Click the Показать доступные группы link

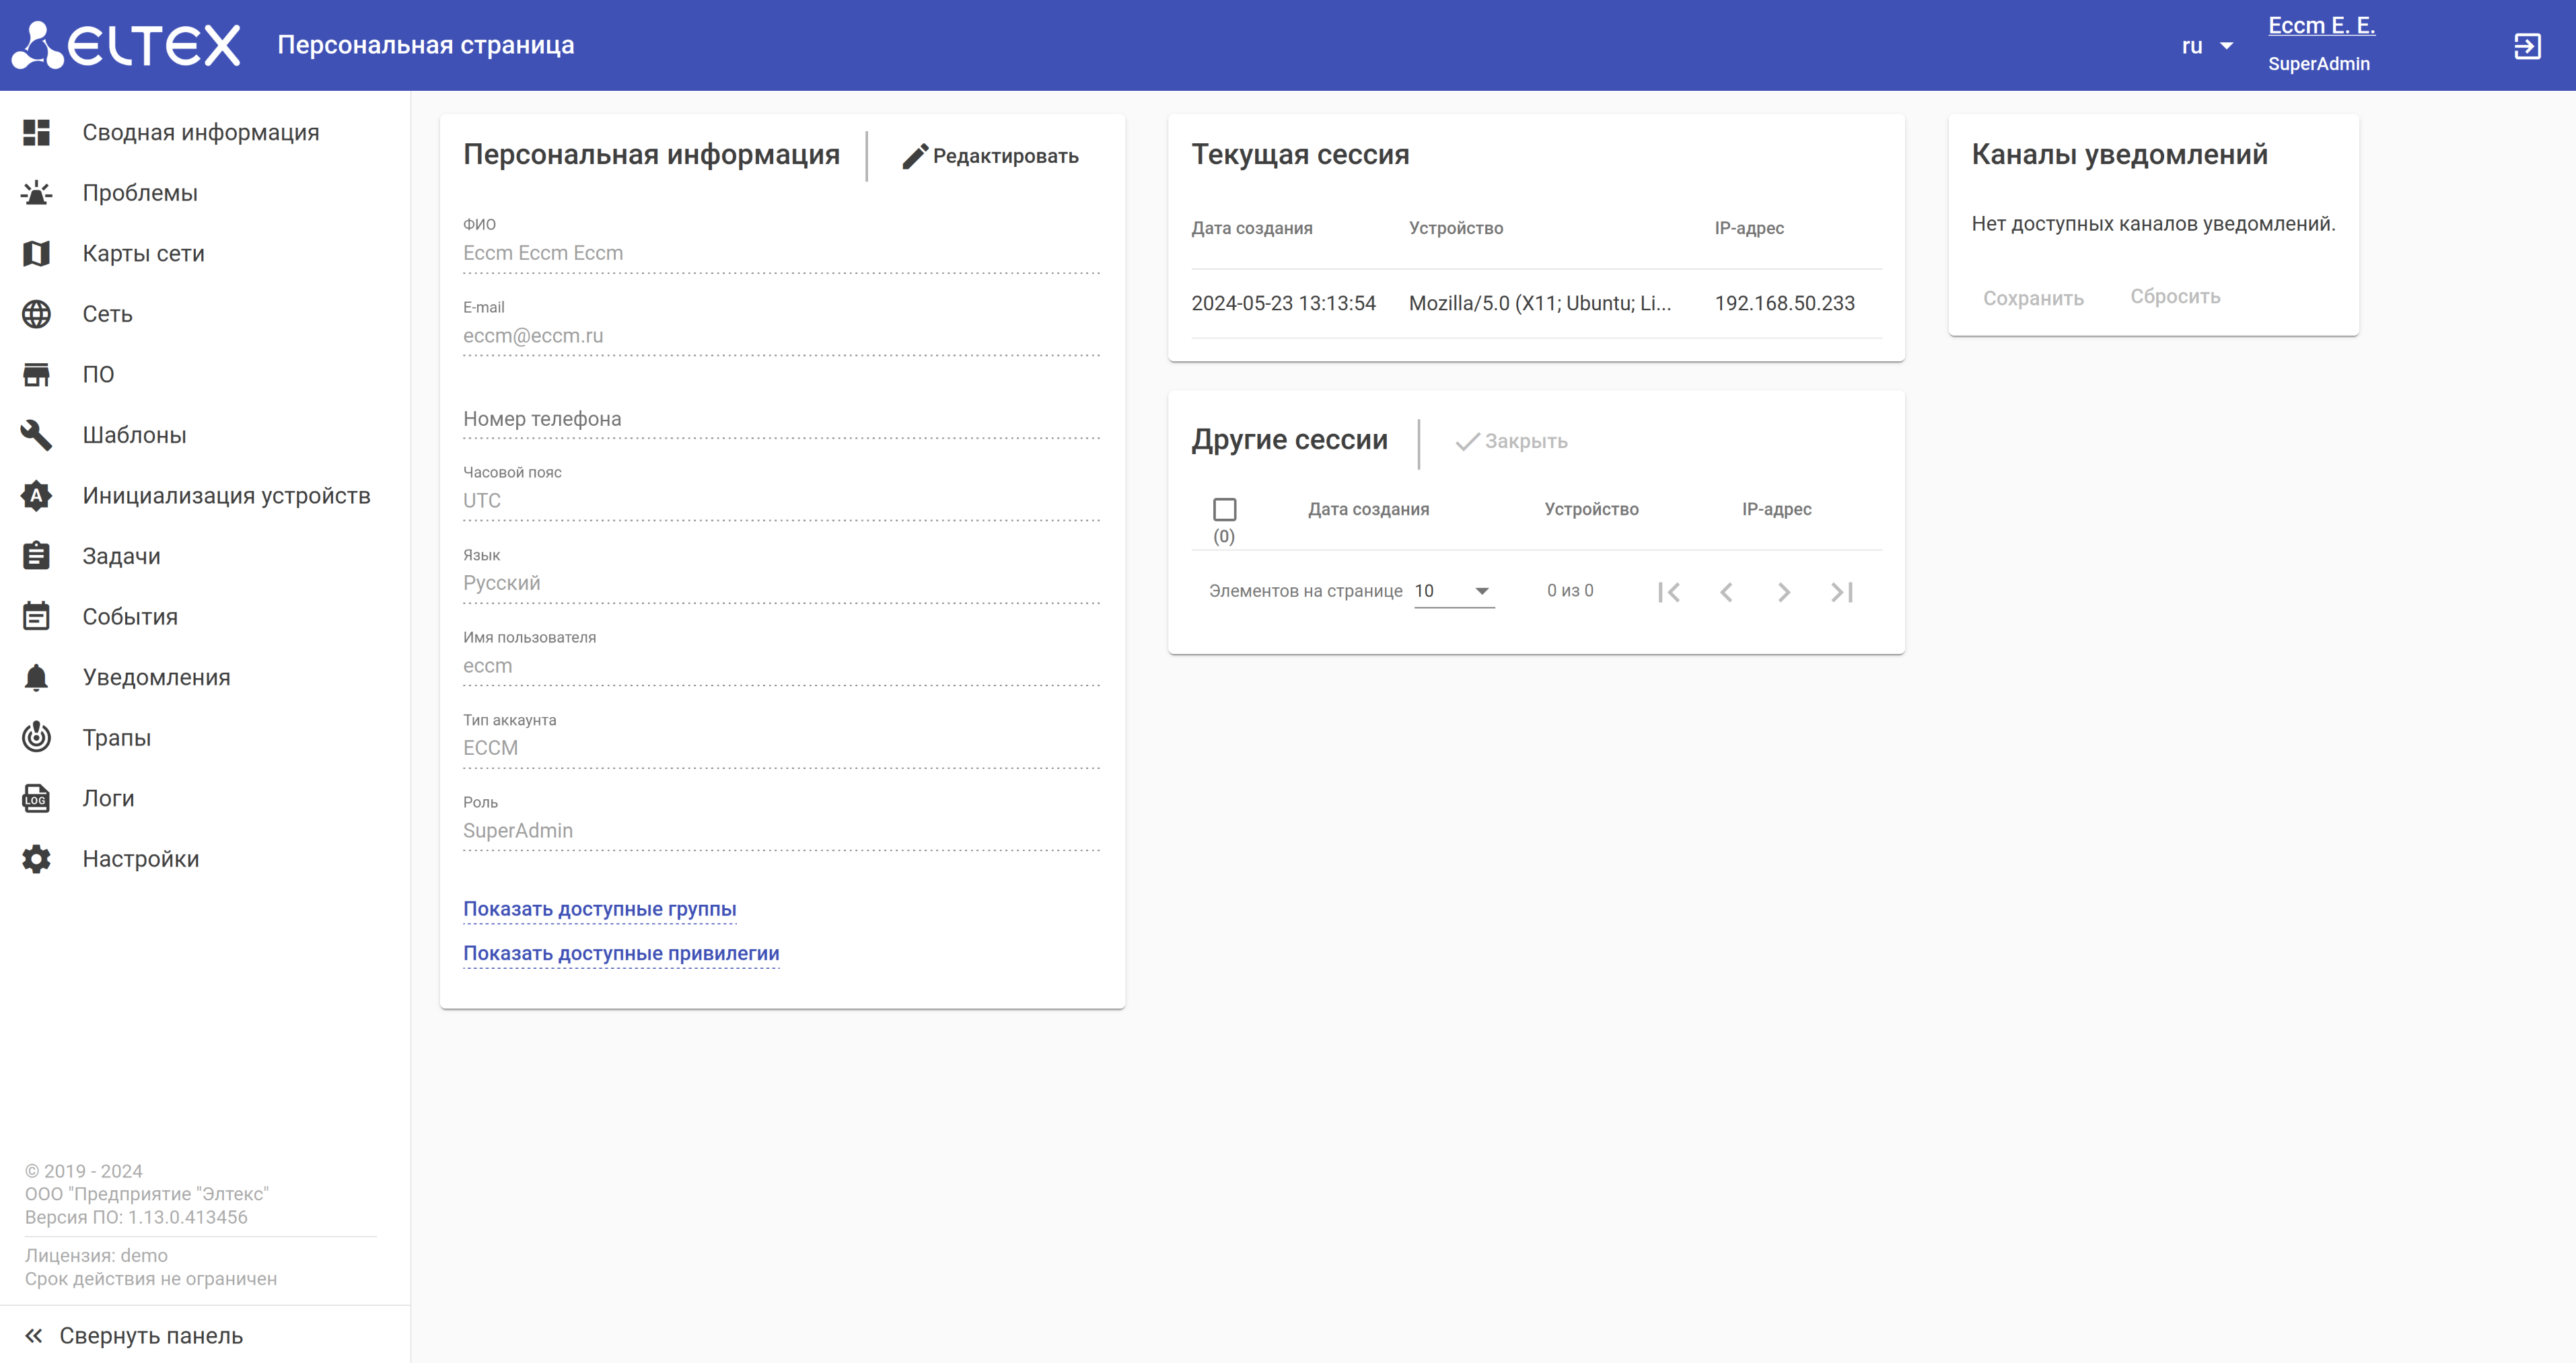coord(599,909)
